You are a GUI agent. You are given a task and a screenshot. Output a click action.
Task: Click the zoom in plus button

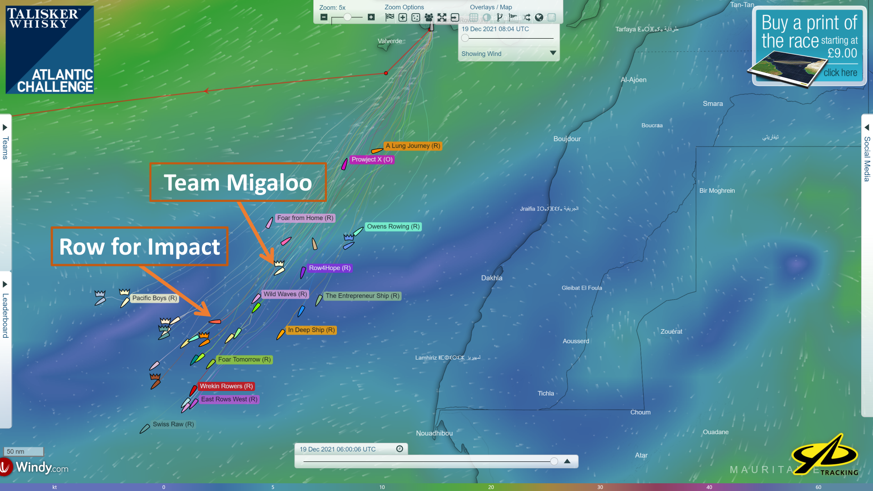(371, 17)
